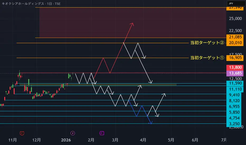Viewport: 246px width, 145px height.
Task: Click the 5月 time axis label
Action: [171, 140]
